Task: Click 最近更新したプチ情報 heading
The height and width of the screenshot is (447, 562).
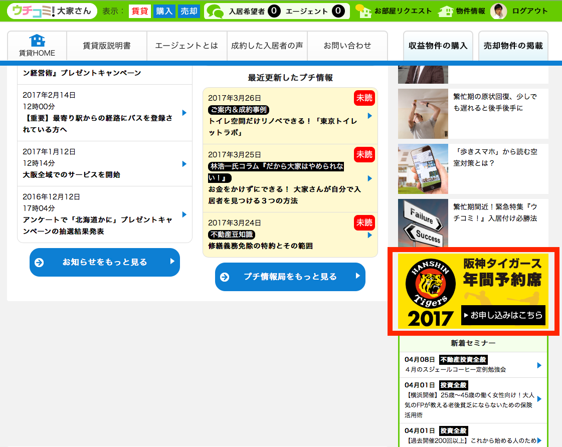Action: point(290,78)
